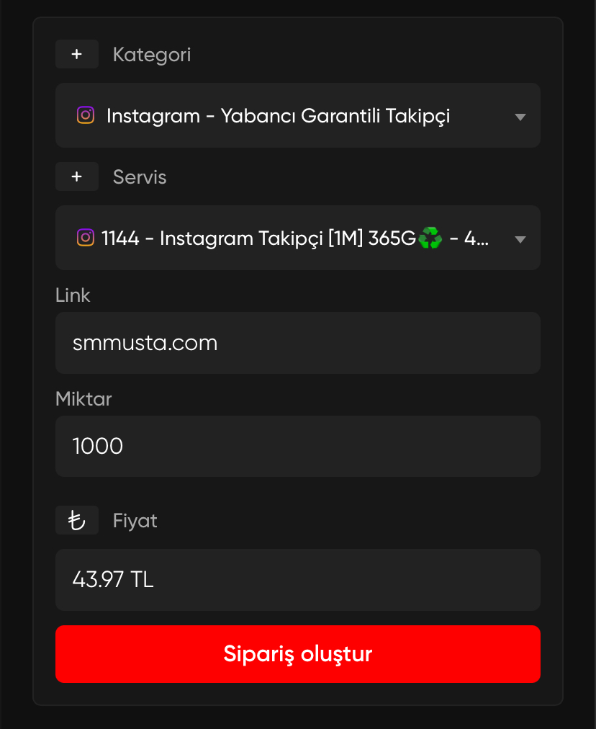This screenshot has width=596, height=729.
Task: Click the Turkish lira icon beside Fiyat
Action: tap(76, 520)
